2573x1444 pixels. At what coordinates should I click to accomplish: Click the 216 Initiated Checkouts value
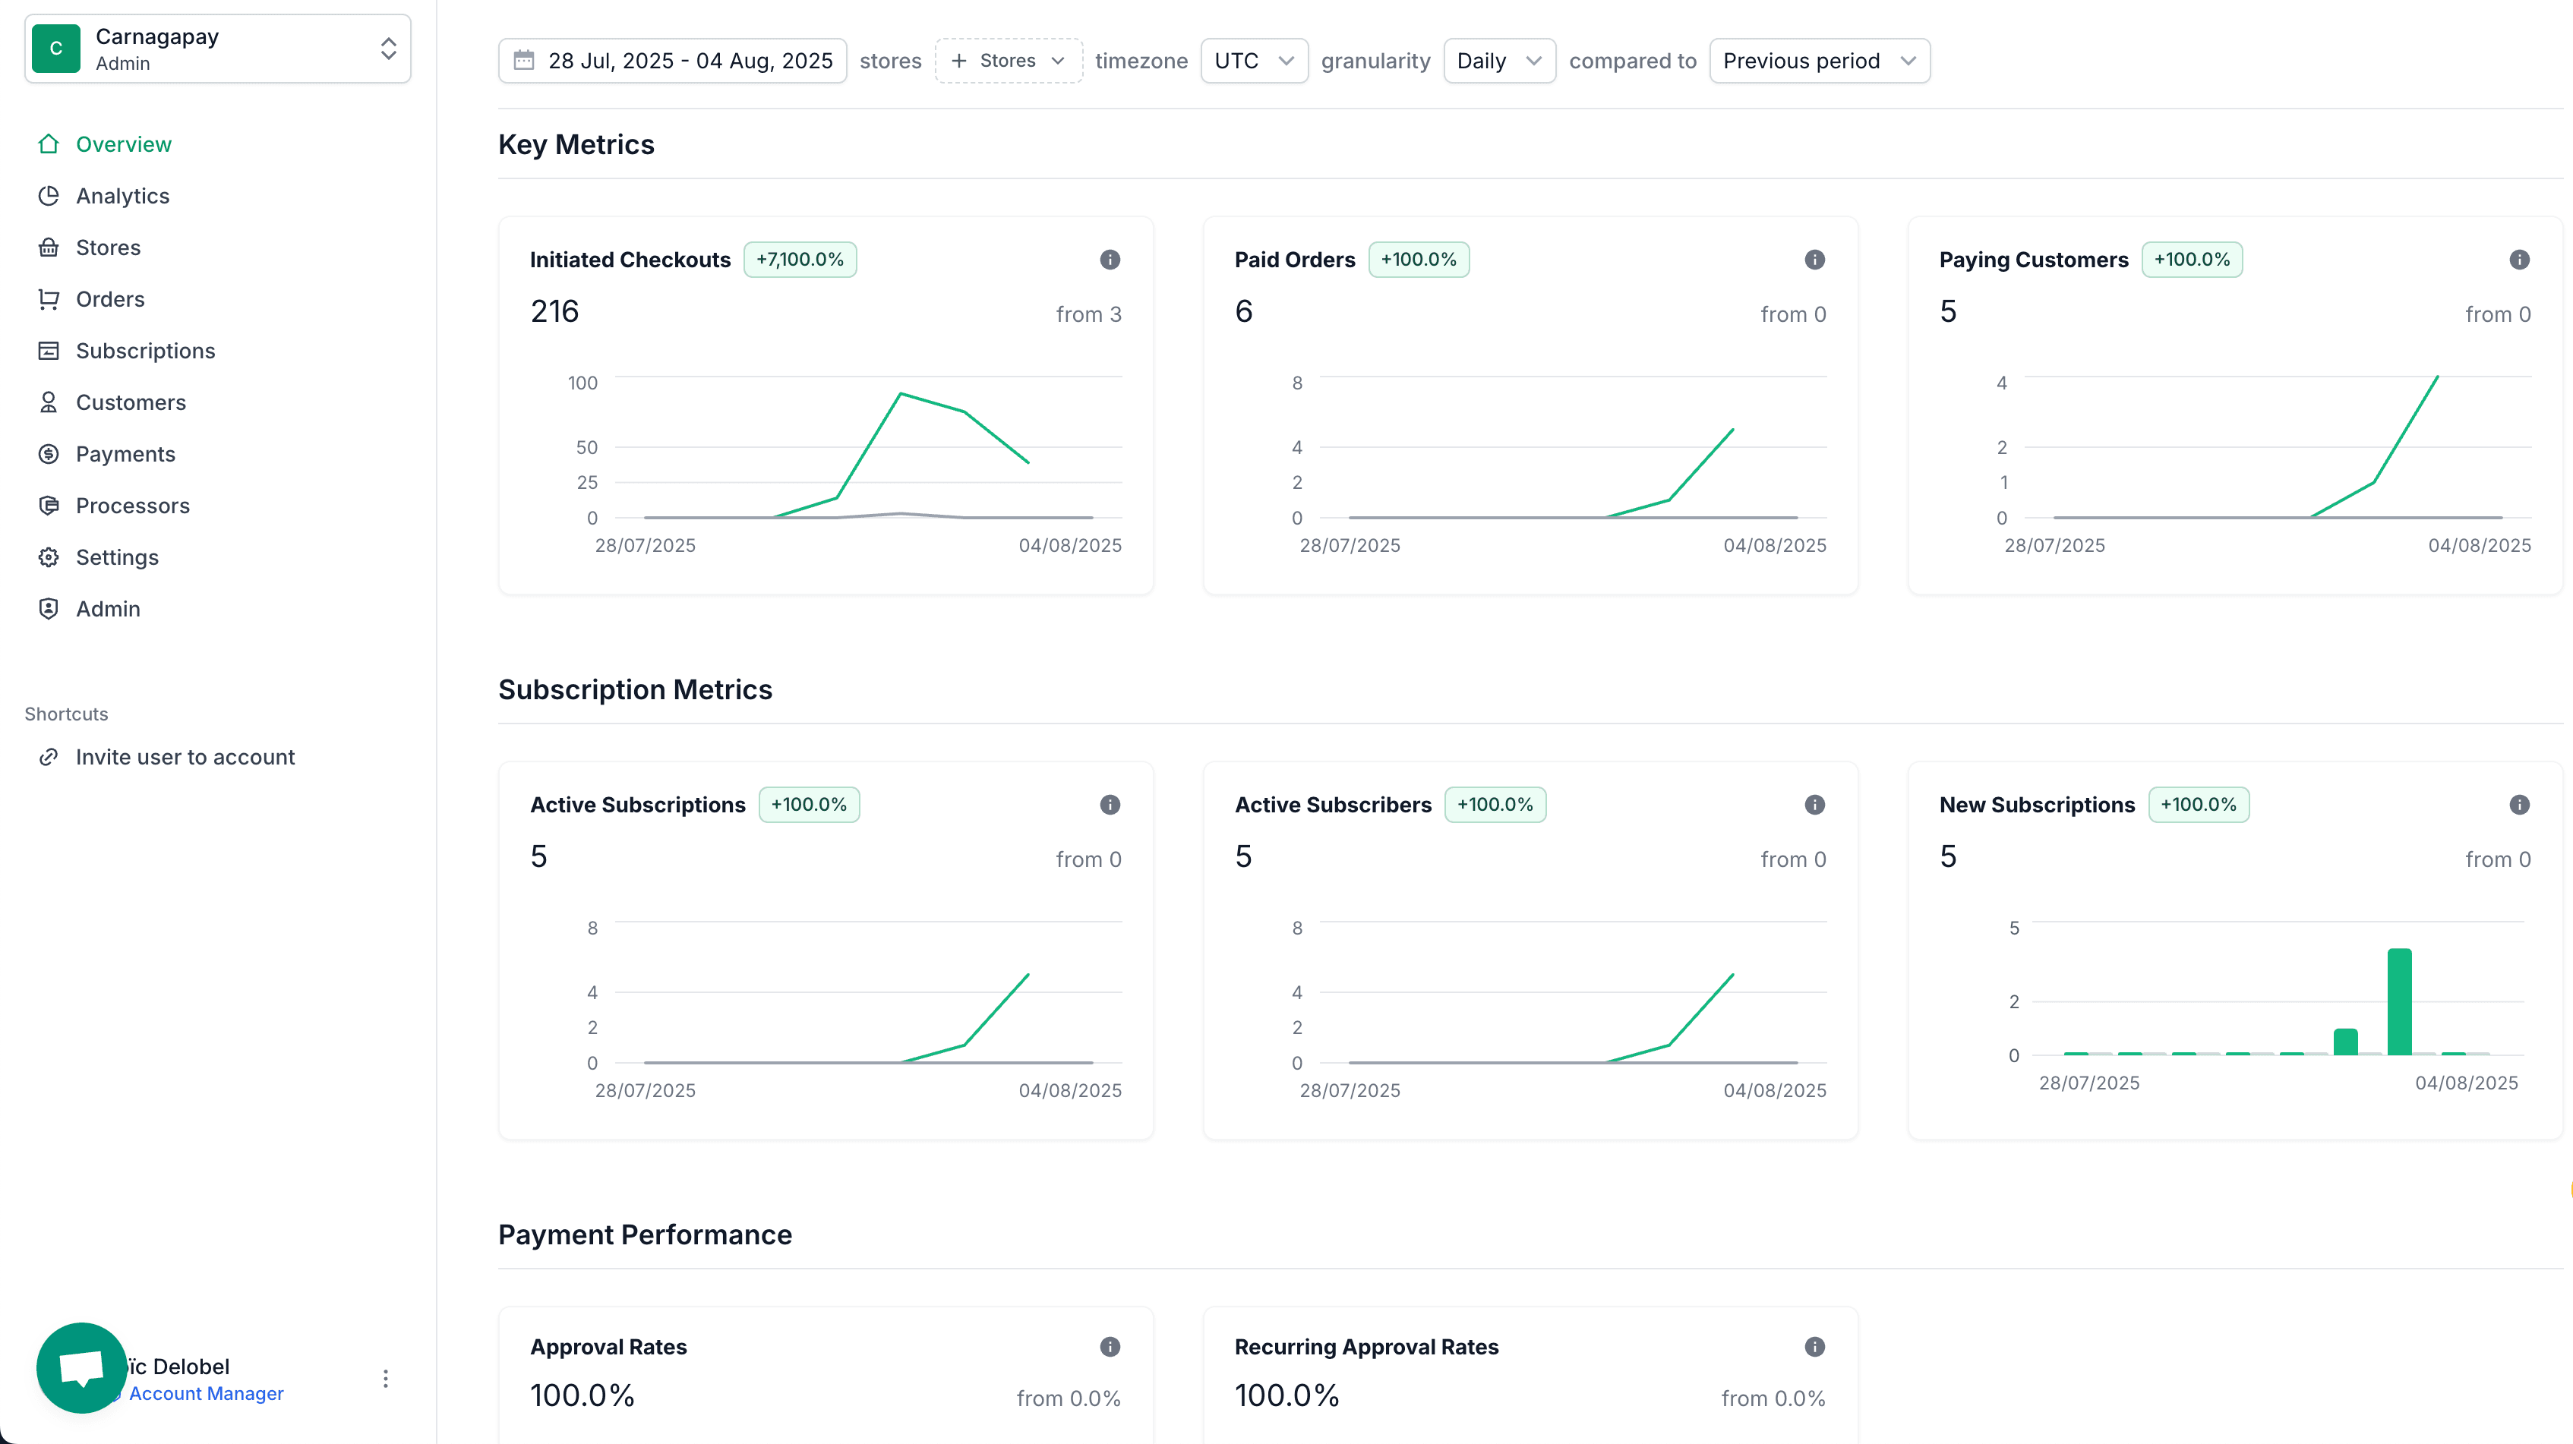[x=554, y=311]
